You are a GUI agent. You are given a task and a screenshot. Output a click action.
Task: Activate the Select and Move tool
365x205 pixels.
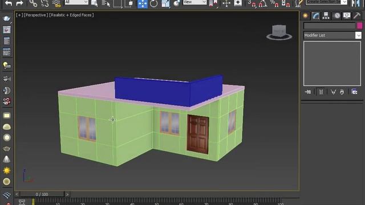point(142,4)
